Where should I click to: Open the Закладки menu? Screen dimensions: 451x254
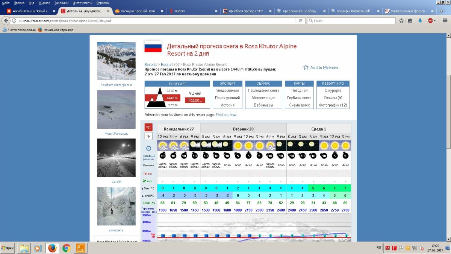(61, 3)
